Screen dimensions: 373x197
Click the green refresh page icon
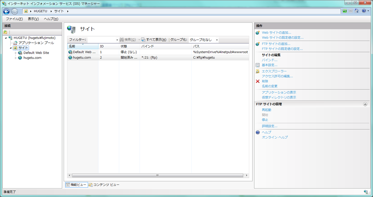(345, 11)
